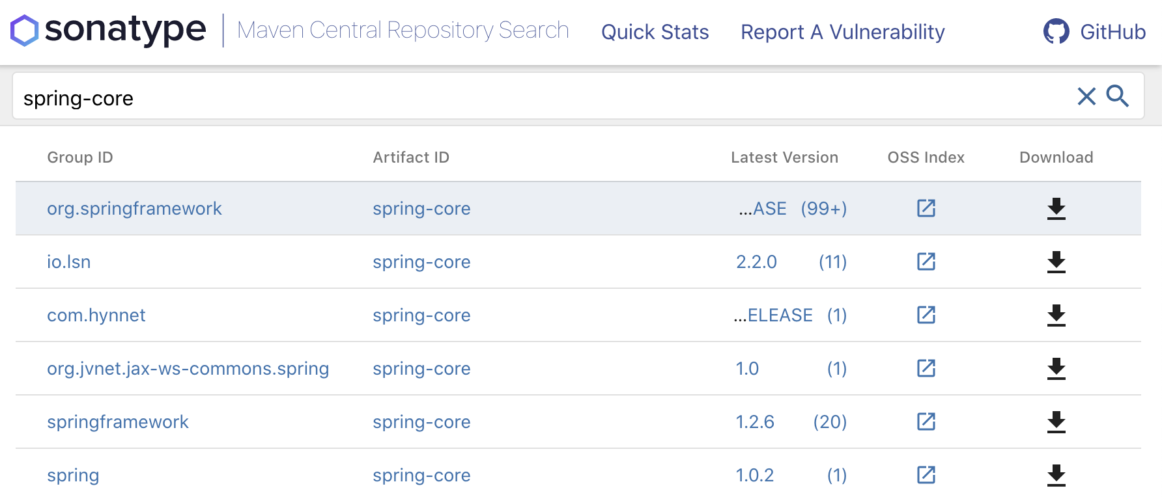Open version 1.0 link
The image size is (1162, 497).
pos(747,368)
